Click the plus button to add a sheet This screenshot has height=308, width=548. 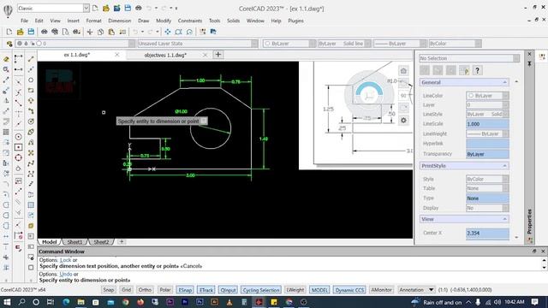122,241
